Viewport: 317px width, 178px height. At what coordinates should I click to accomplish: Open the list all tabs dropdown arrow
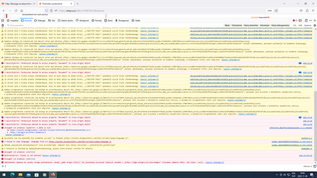(284, 3)
